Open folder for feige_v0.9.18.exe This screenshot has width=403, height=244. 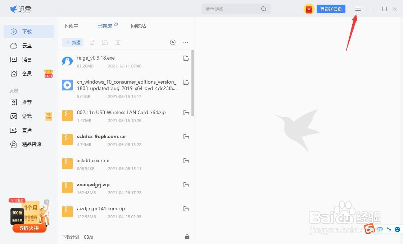(x=186, y=58)
